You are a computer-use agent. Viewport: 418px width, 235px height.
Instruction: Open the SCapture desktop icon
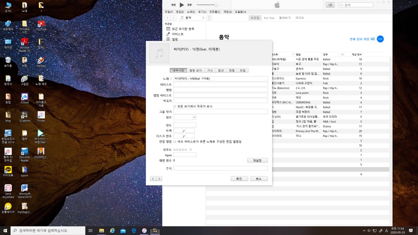pos(25,117)
